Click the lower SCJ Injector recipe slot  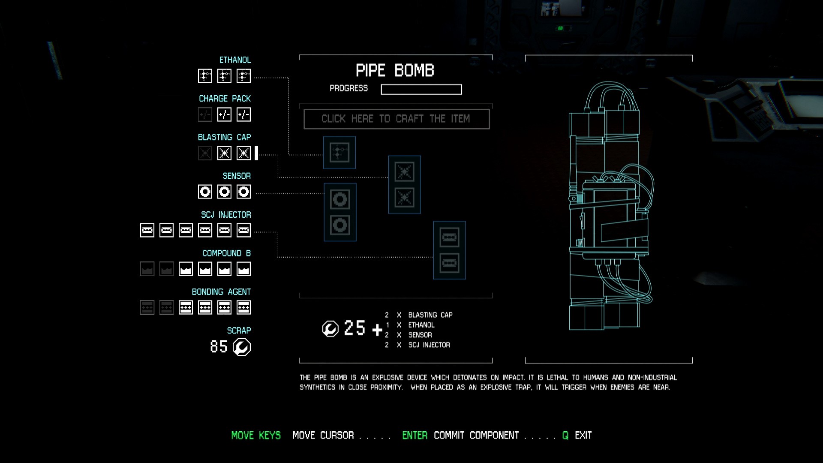point(449,263)
